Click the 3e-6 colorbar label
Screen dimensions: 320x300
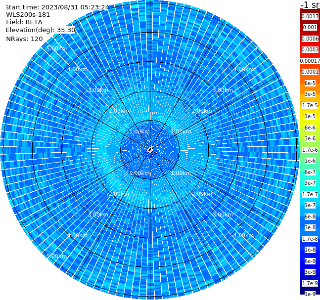click(x=310, y=138)
